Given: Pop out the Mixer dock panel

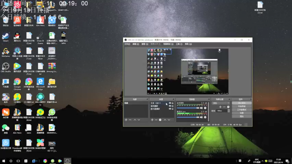Looking at the screenshot, I should 209,99.
